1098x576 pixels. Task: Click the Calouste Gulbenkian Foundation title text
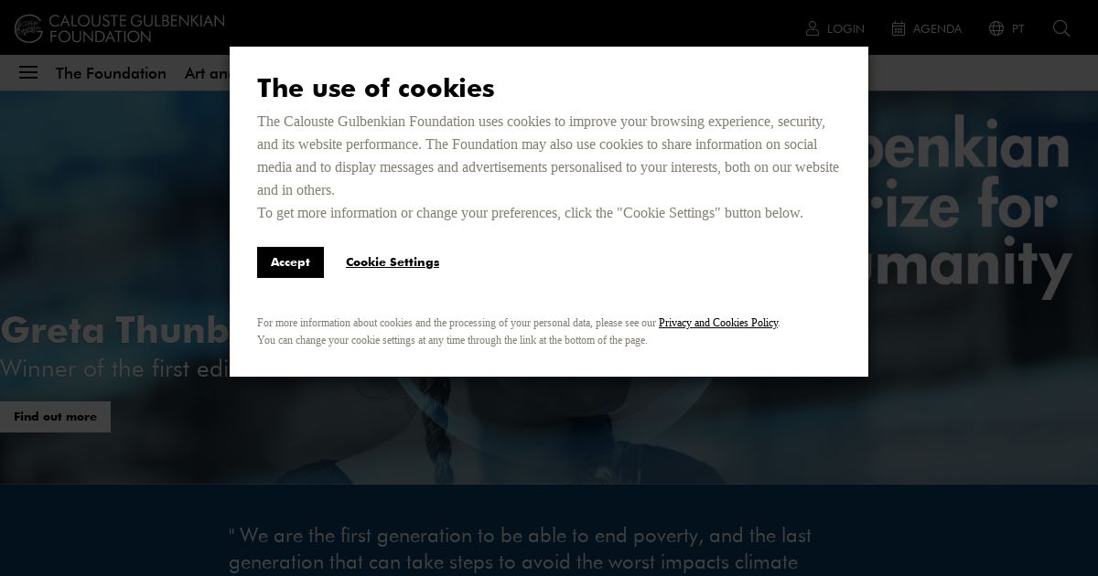136,28
